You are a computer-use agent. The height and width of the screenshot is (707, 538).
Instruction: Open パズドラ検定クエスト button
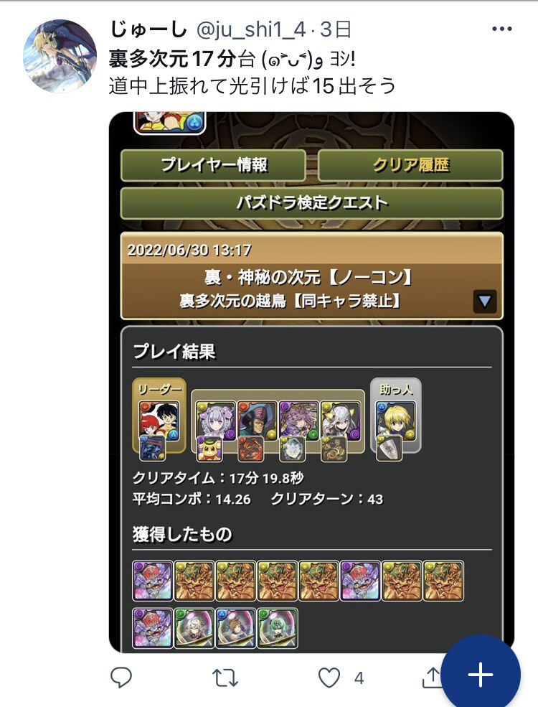[x=312, y=203]
